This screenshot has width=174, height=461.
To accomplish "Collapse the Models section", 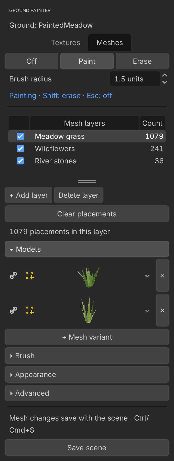I will 87,249.
